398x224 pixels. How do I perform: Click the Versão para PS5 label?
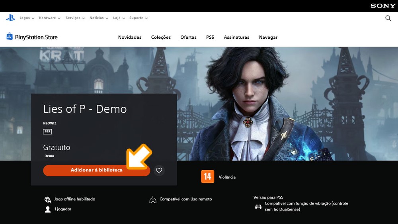point(268,197)
